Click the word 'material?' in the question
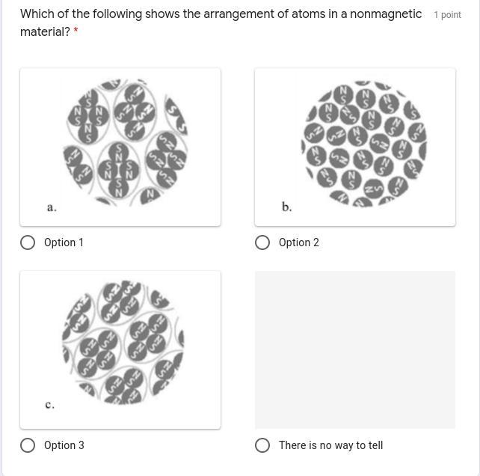480x476 pixels. [45, 32]
